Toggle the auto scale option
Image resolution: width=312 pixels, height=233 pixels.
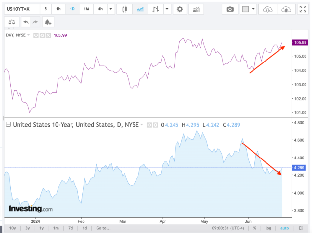click(284, 228)
